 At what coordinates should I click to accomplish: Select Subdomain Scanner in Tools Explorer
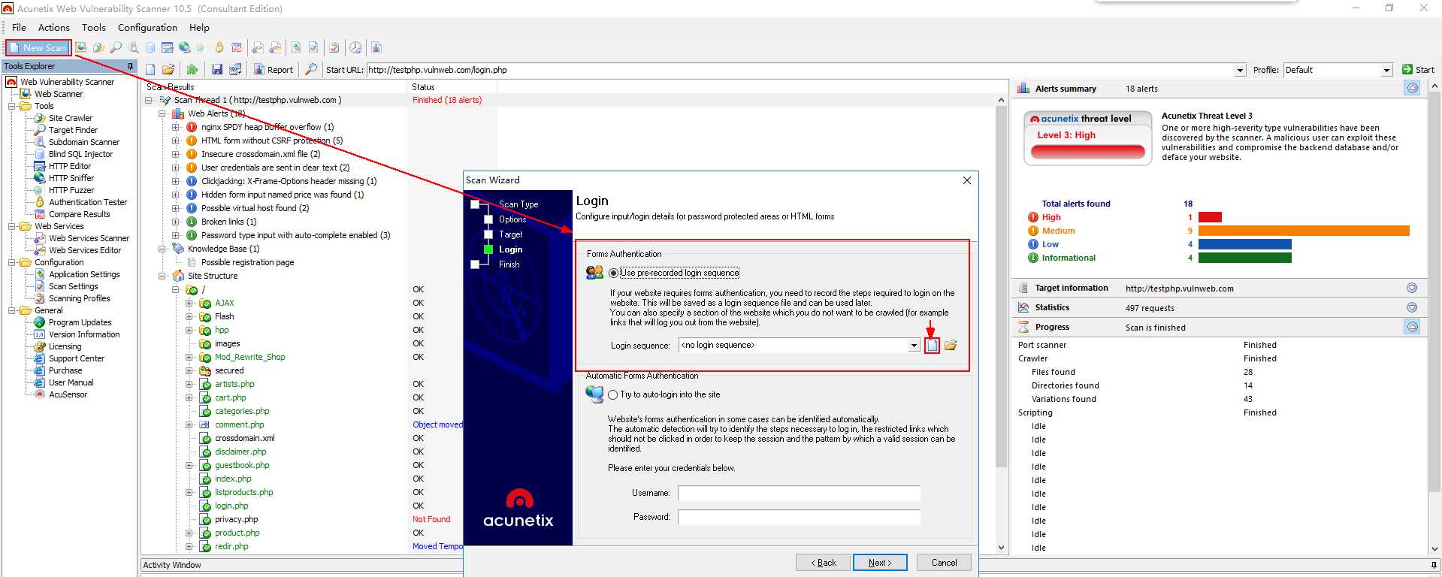(84, 142)
